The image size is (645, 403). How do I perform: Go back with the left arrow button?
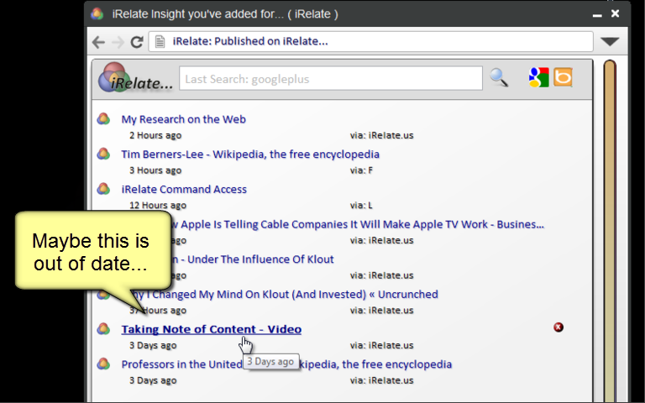coord(98,41)
